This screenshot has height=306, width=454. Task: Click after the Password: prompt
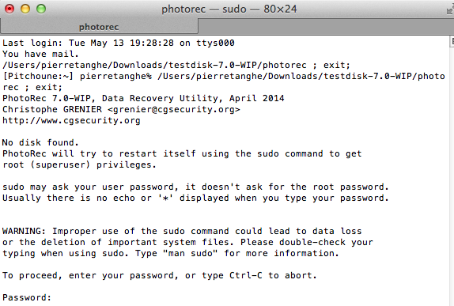coord(58,297)
